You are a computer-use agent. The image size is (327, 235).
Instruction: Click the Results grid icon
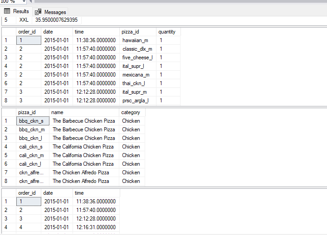(x=7, y=11)
